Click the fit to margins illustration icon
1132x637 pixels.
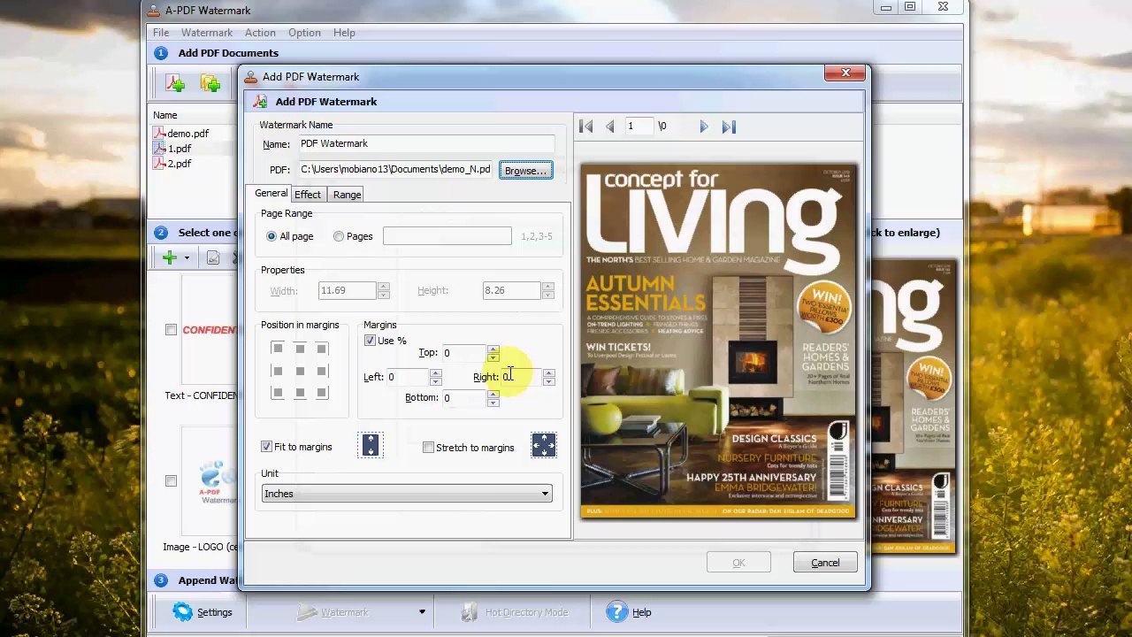click(371, 445)
